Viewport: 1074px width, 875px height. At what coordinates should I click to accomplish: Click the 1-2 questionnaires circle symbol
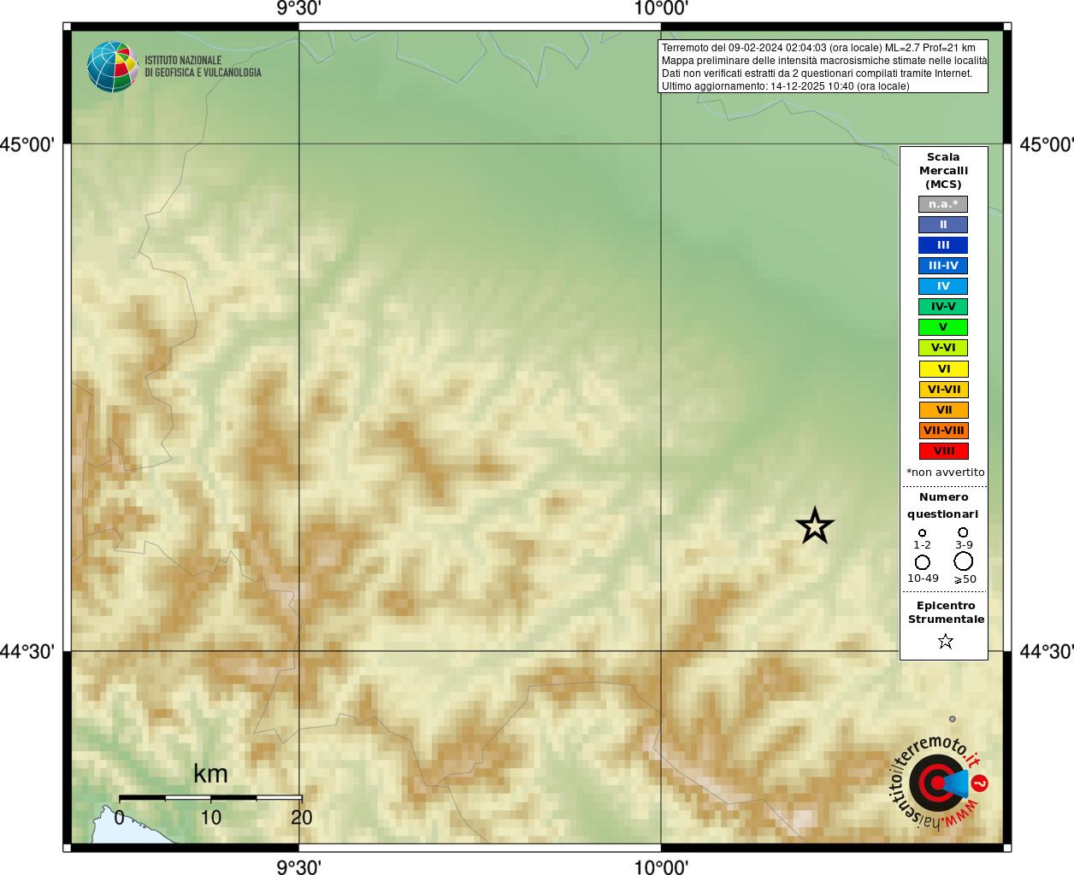point(922,532)
